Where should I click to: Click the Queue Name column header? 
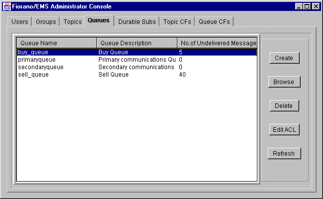click(x=57, y=43)
